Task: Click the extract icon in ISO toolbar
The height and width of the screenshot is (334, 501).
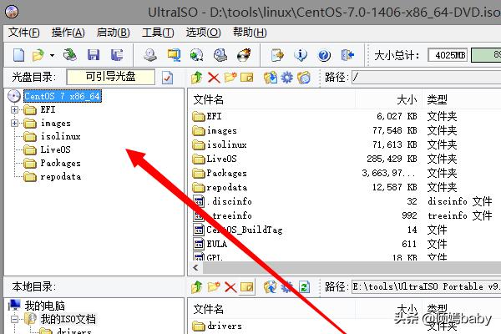Action: pos(271,78)
